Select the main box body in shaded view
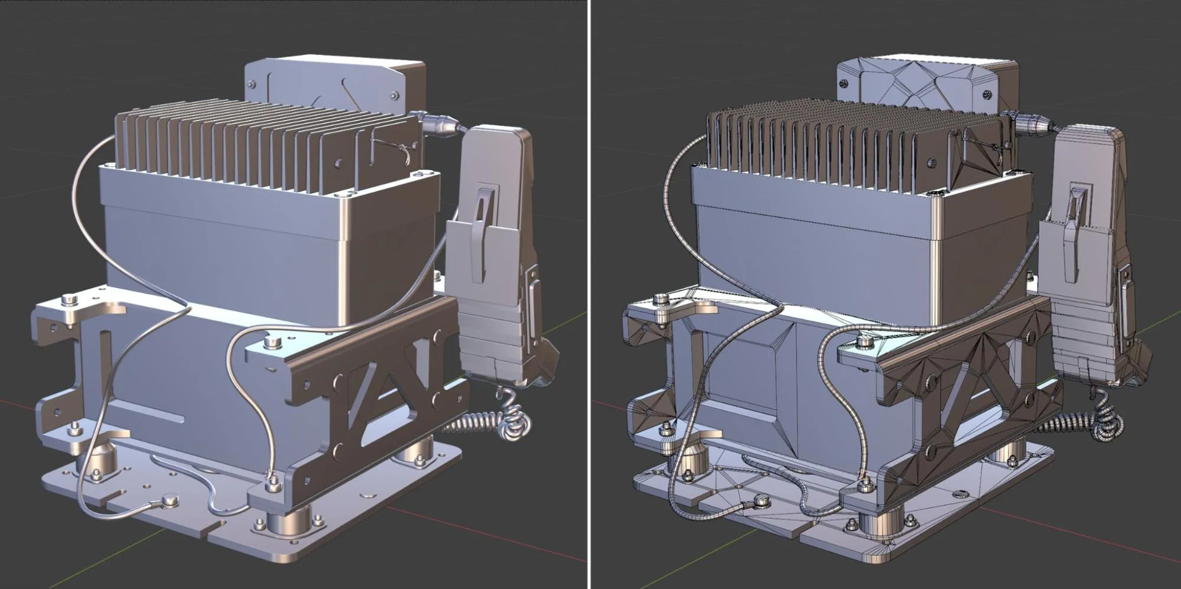This screenshot has height=589, width=1181. [x=272, y=248]
